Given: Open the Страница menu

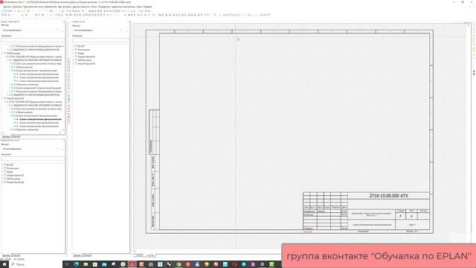Looking at the screenshot, I should tap(17, 7).
